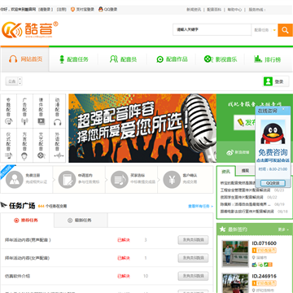The image size is (293, 293).
Task: Select the 外语配音 waveform icon category
Action: pyautogui.click(x=57, y=145)
